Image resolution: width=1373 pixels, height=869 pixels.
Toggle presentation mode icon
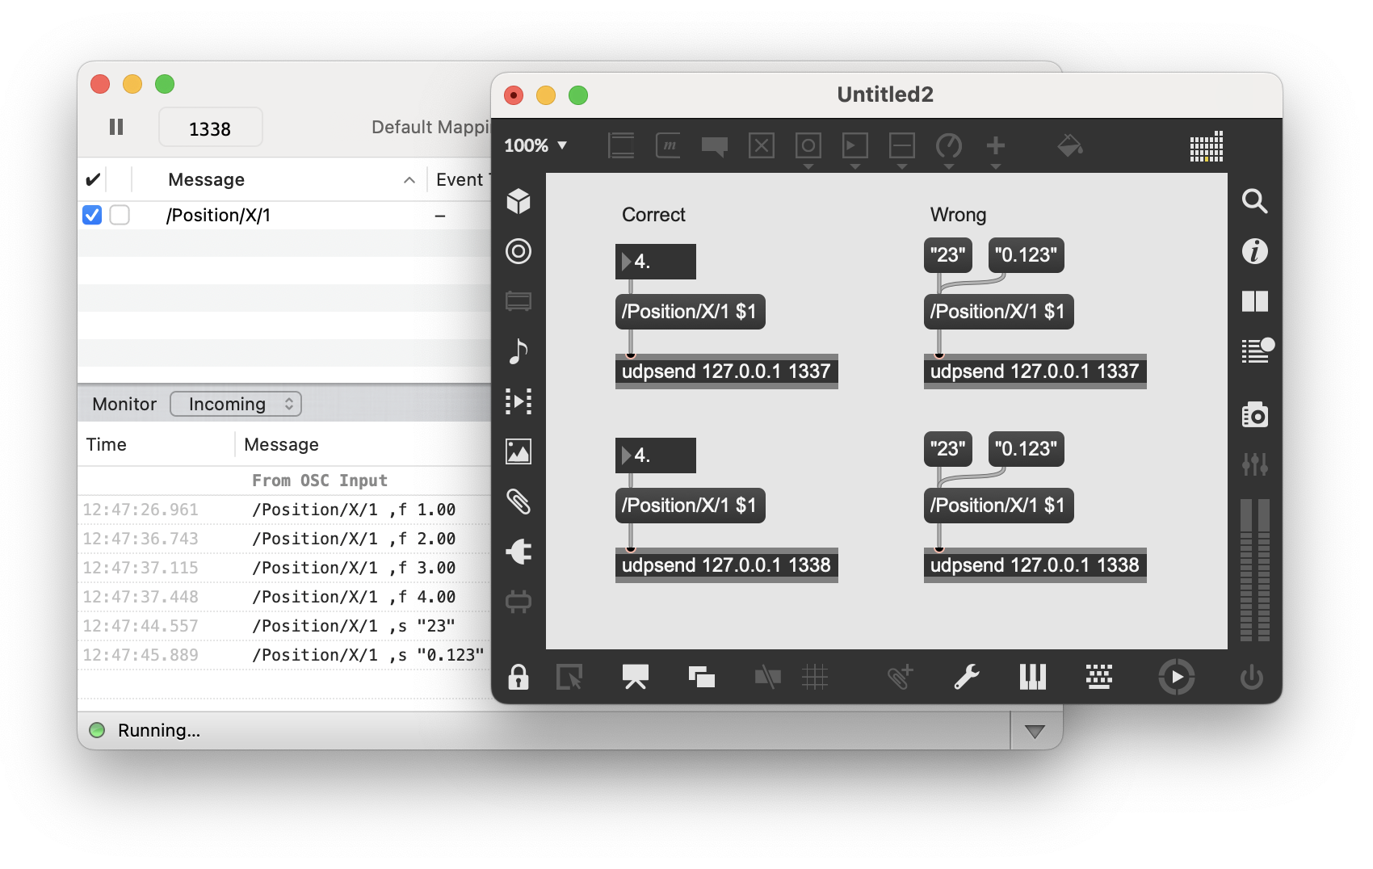click(x=636, y=677)
